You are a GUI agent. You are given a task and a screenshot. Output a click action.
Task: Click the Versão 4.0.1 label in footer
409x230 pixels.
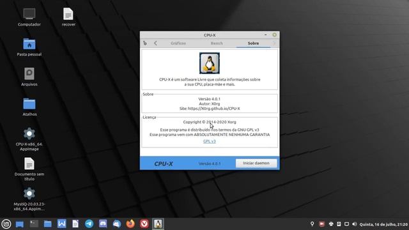click(x=210, y=164)
